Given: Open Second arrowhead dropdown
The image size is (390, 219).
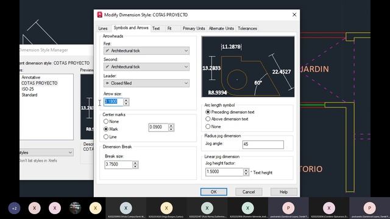Looking at the screenshot, I should [146, 67].
